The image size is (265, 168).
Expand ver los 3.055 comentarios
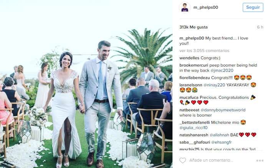pyautogui.click(x=204, y=51)
